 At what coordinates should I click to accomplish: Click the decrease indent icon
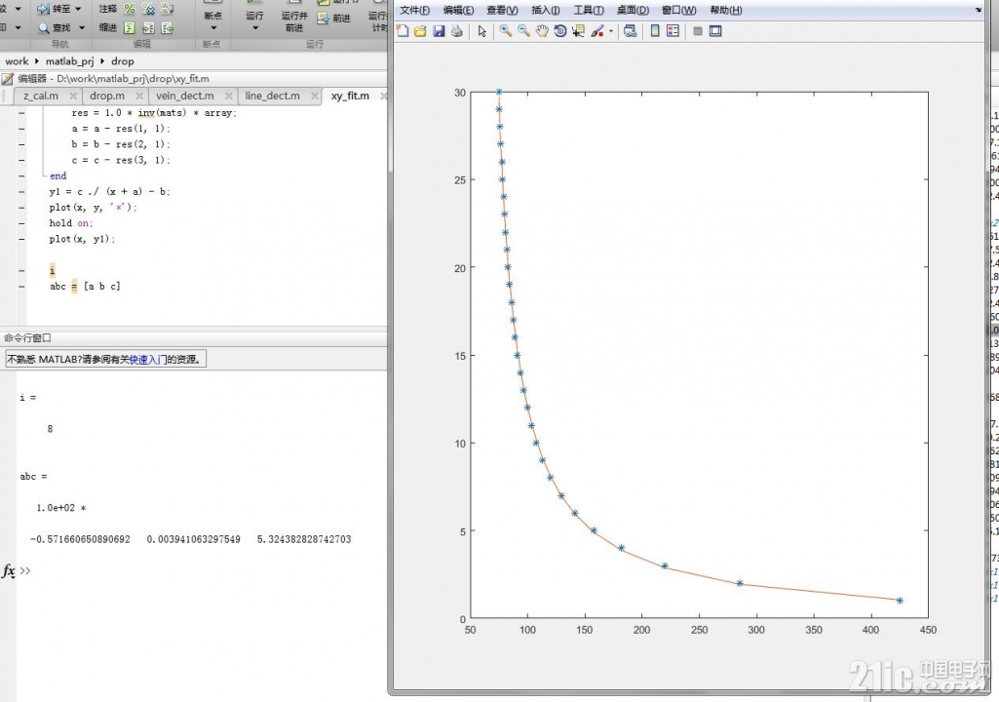pyautogui.click(x=168, y=27)
